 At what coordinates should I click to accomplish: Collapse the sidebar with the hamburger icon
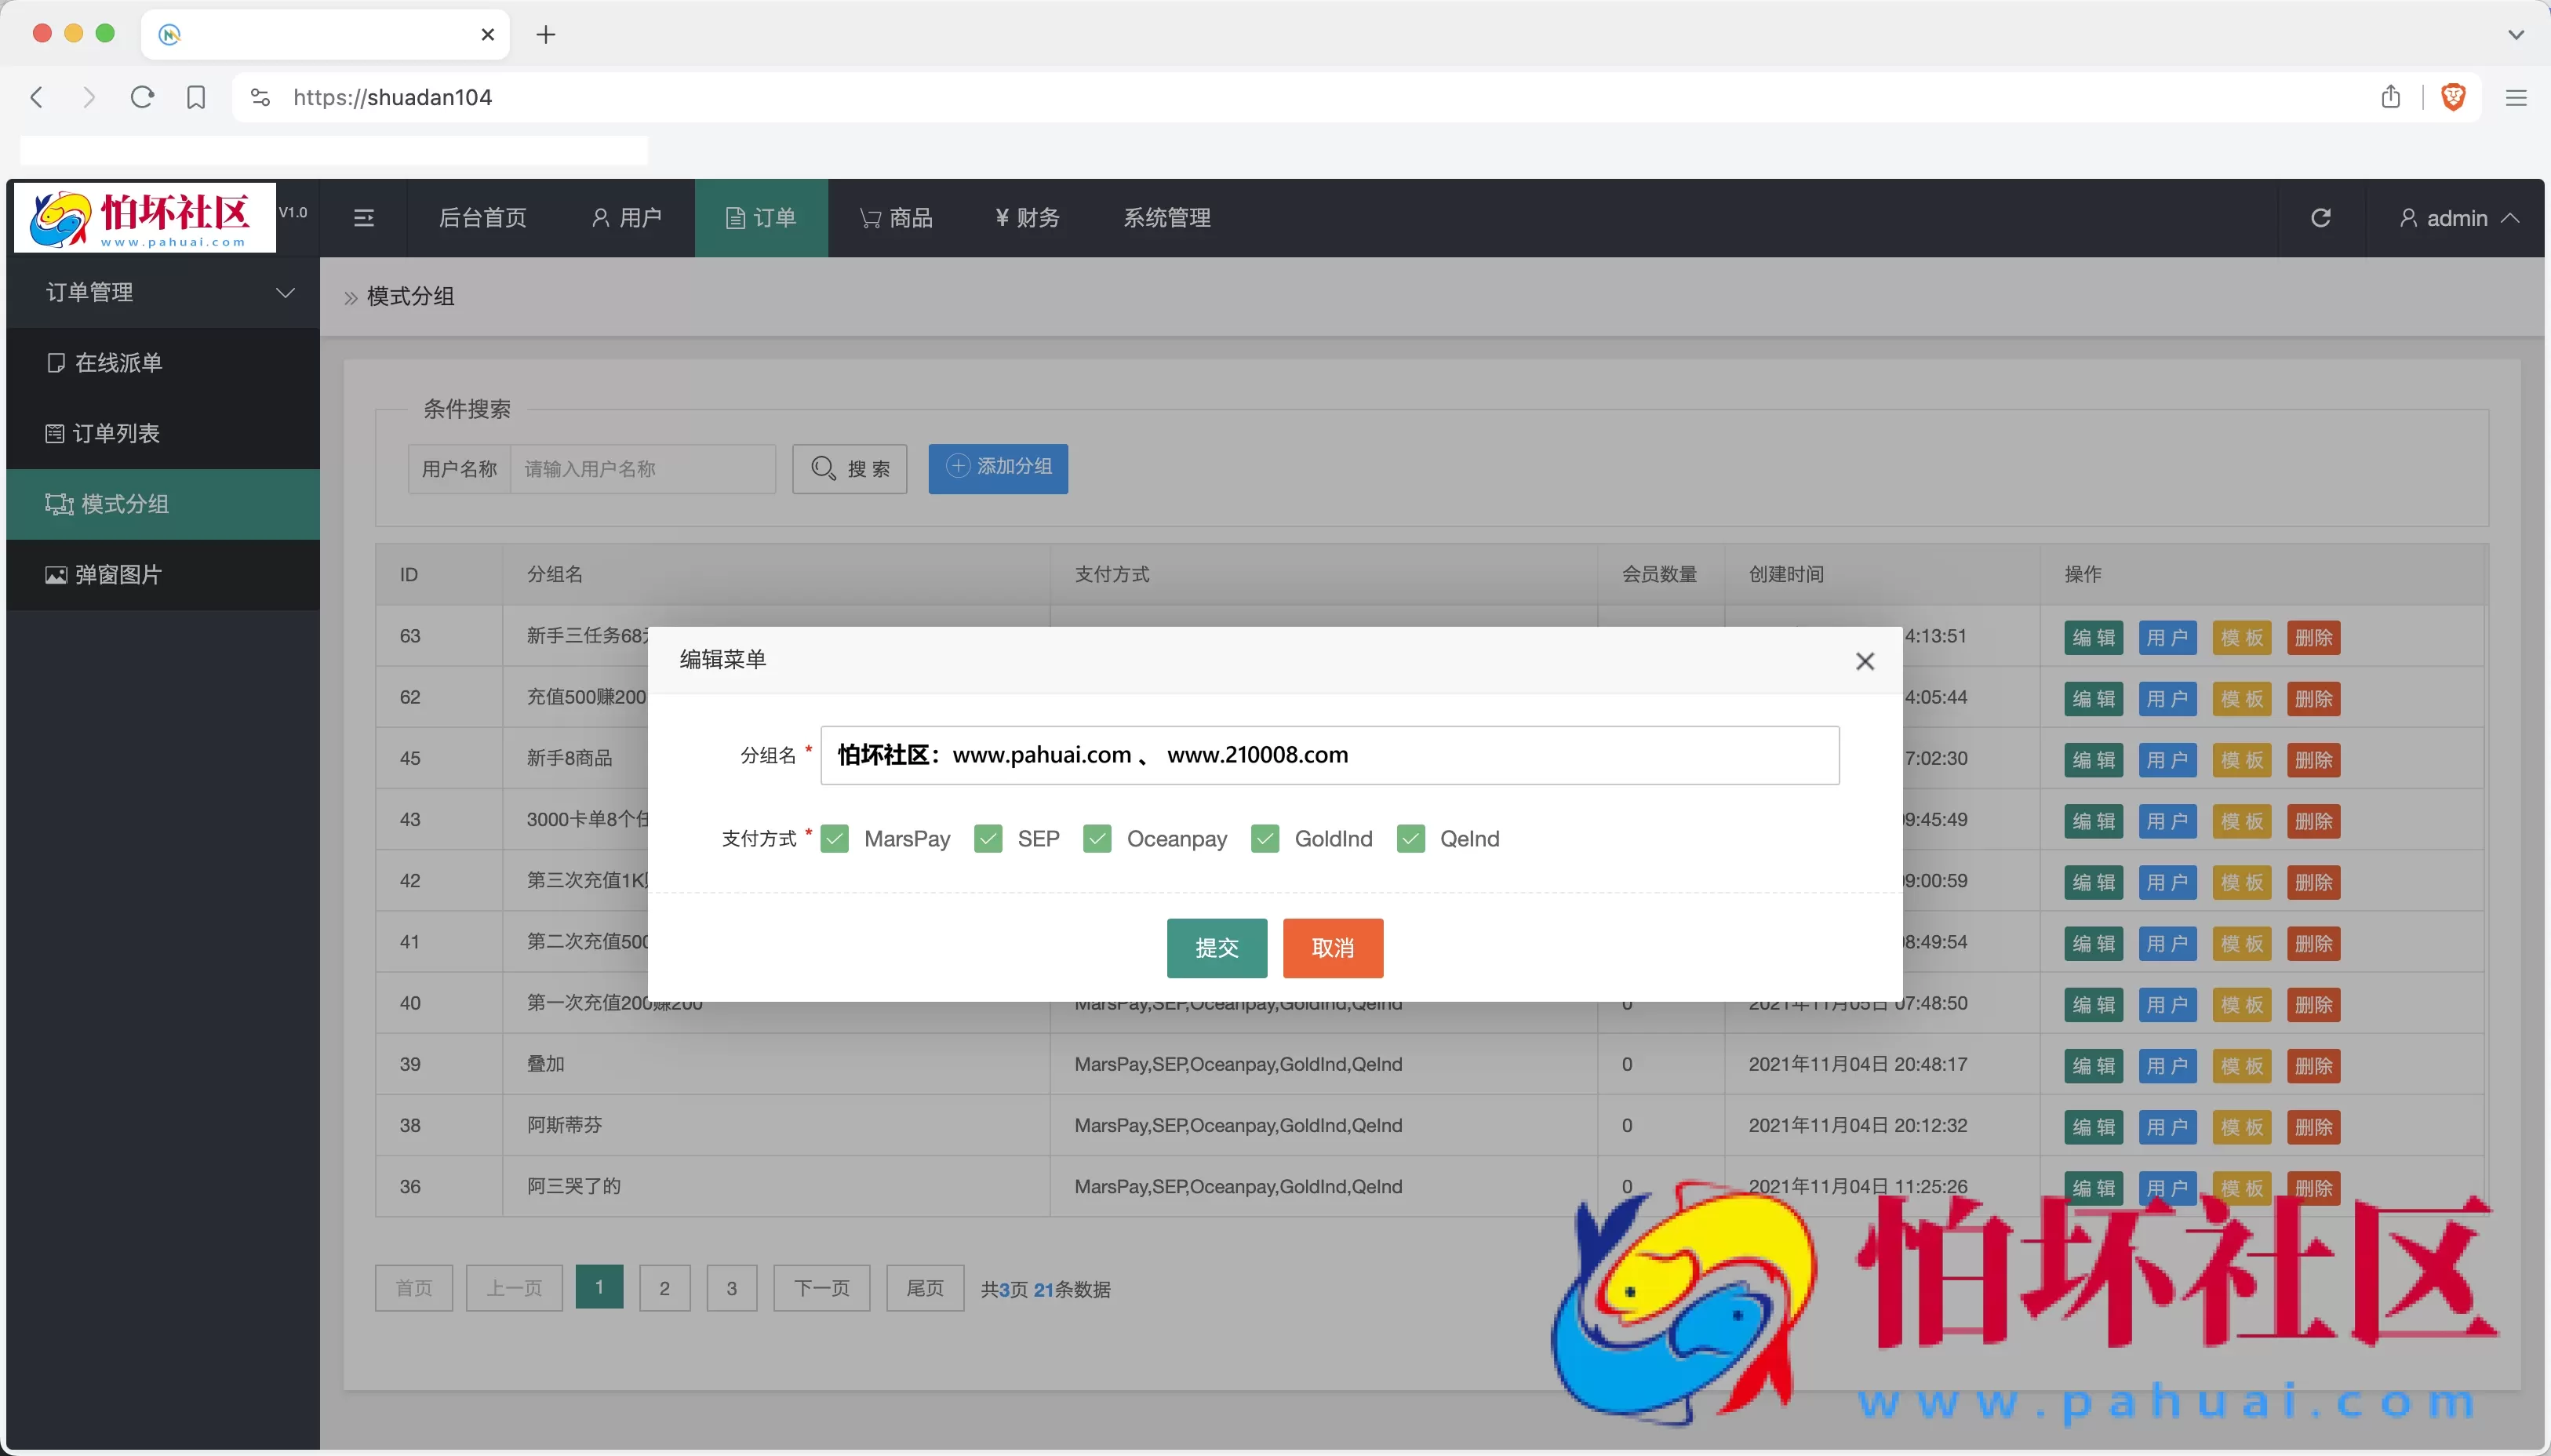click(365, 217)
